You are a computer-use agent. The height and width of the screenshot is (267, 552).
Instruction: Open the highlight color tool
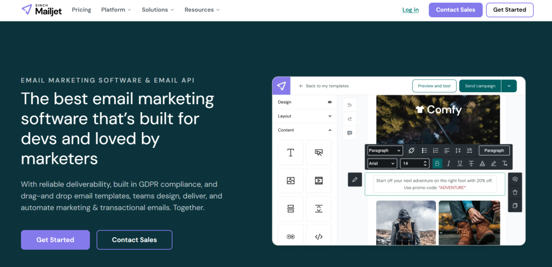coord(494,163)
